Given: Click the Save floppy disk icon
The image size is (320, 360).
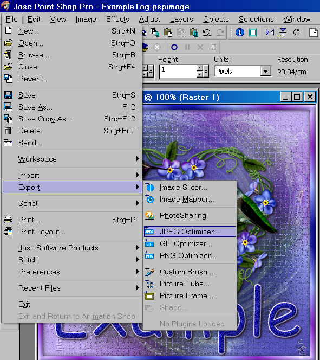Looking at the screenshot, I should click(x=8, y=95).
